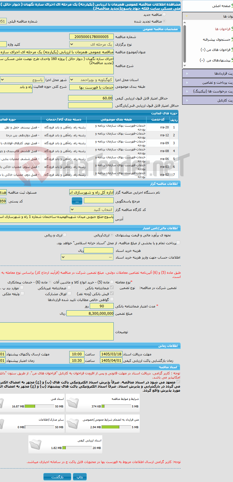Select مناقصه تجدید شده radio button
The height and width of the screenshot is (482, 233).
click(164, 21)
